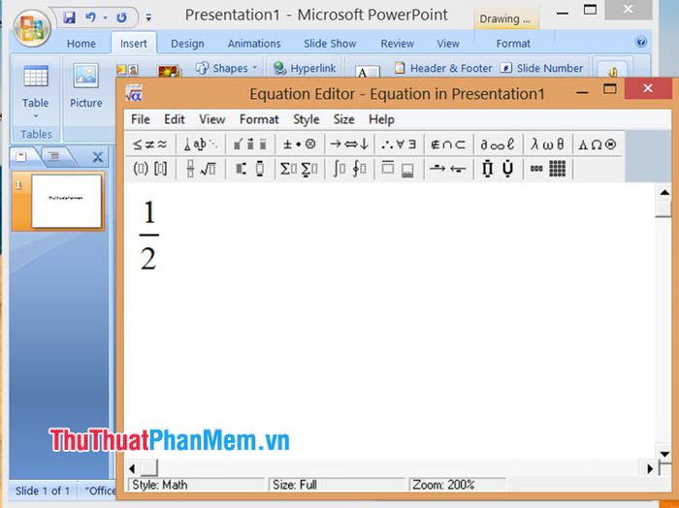The width and height of the screenshot is (679, 508).
Task: Insert a Picture from the ribbon
Action: pos(86,85)
